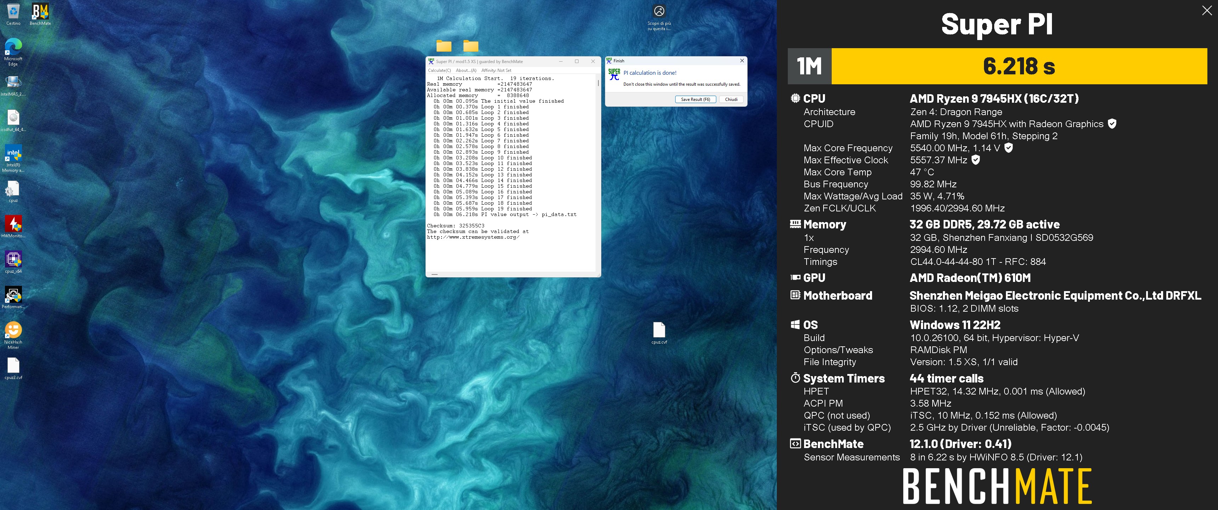Click the Motherboard section icon

point(795,295)
